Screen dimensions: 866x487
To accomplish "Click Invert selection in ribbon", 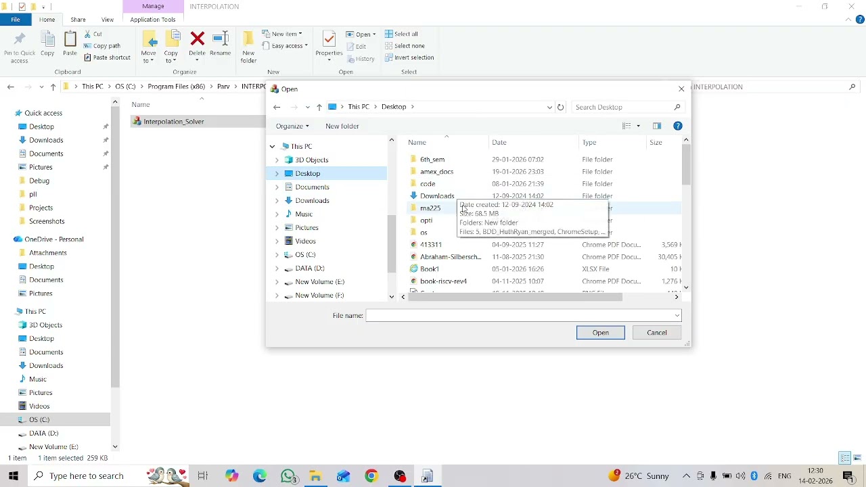I will click(409, 57).
